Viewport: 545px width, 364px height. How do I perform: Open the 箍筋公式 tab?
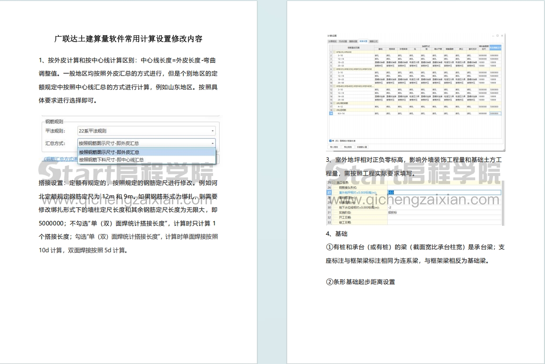coord(374,41)
